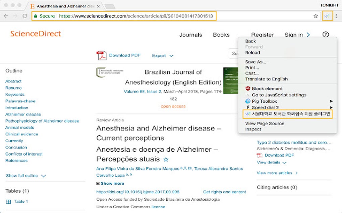Bookmark page with star icon
The image size is (342, 213).
tap(316, 16)
